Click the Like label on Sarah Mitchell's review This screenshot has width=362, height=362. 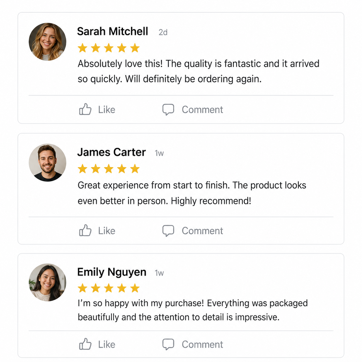click(107, 110)
